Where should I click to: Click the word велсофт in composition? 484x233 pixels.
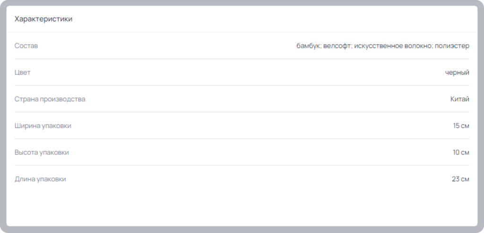337,46
